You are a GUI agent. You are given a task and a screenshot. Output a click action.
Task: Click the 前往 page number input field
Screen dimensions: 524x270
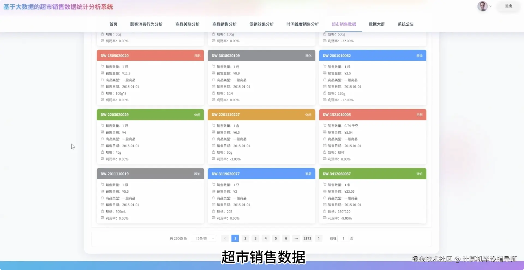coord(343,238)
